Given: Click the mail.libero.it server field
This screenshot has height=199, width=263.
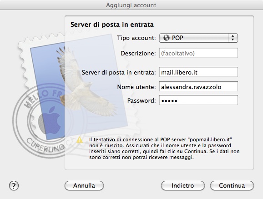Looking at the screenshot, I should 198,72.
